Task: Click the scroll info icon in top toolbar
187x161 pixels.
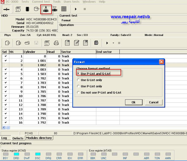Action: (18, 9)
